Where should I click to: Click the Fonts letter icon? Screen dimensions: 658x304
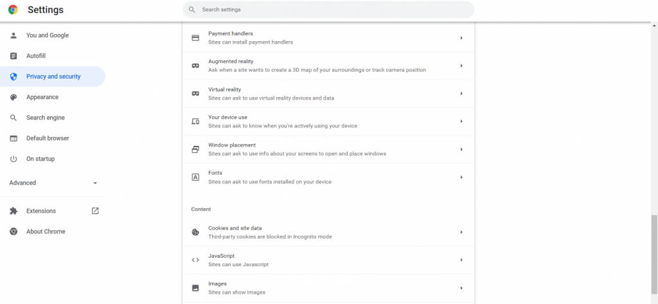click(195, 177)
